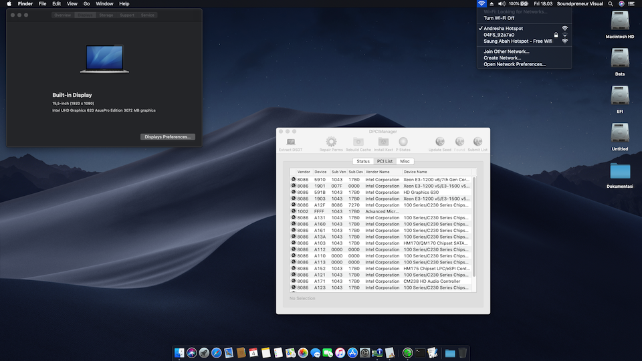Click the Extract DSDT toolbar icon
This screenshot has height=361, width=642.
tap(290, 142)
